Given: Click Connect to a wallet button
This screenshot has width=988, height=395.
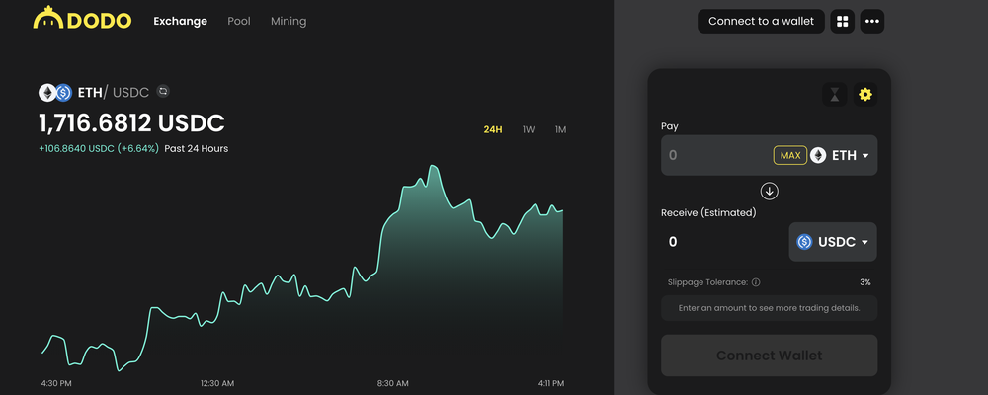Looking at the screenshot, I should [761, 21].
